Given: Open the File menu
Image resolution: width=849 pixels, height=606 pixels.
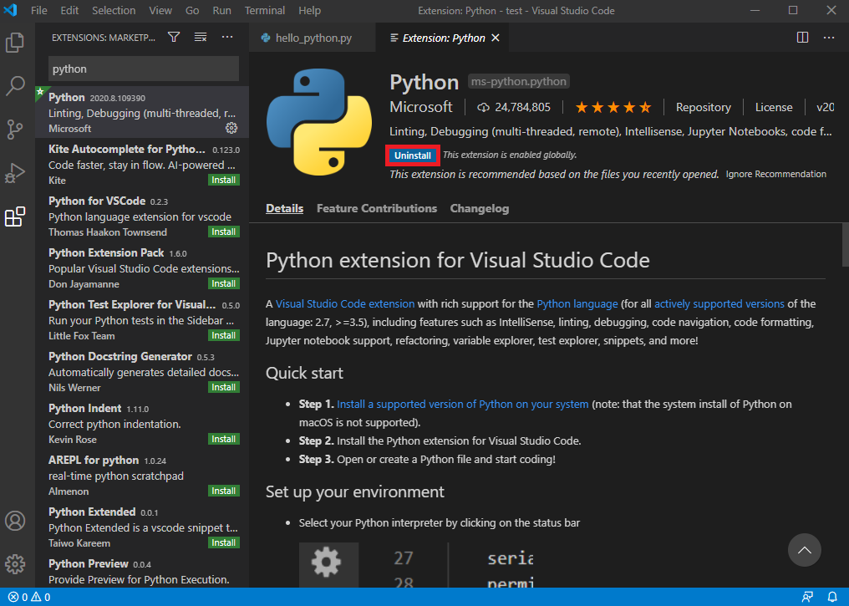Looking at the screenshot, I should tap(39, 10).
